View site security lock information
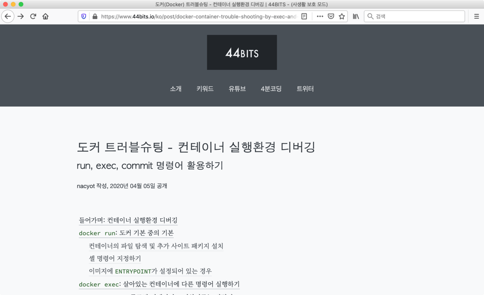The image size is (484, 295). coord(95,16)
